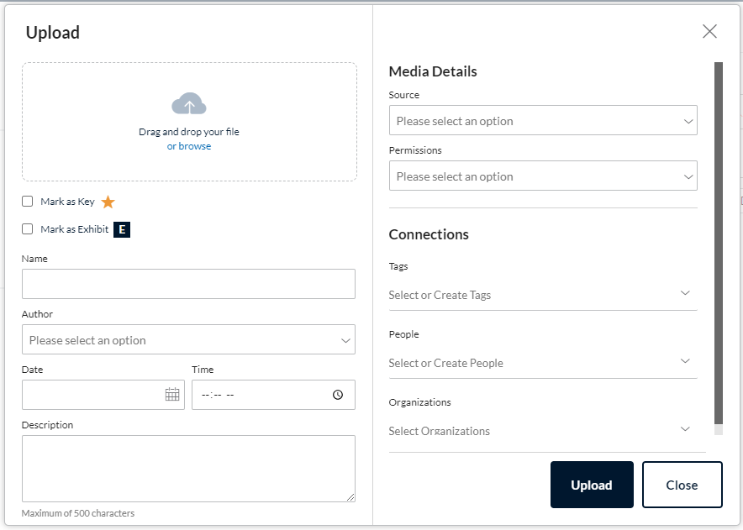Open the Source dropdown

click(x=543, y=120)
